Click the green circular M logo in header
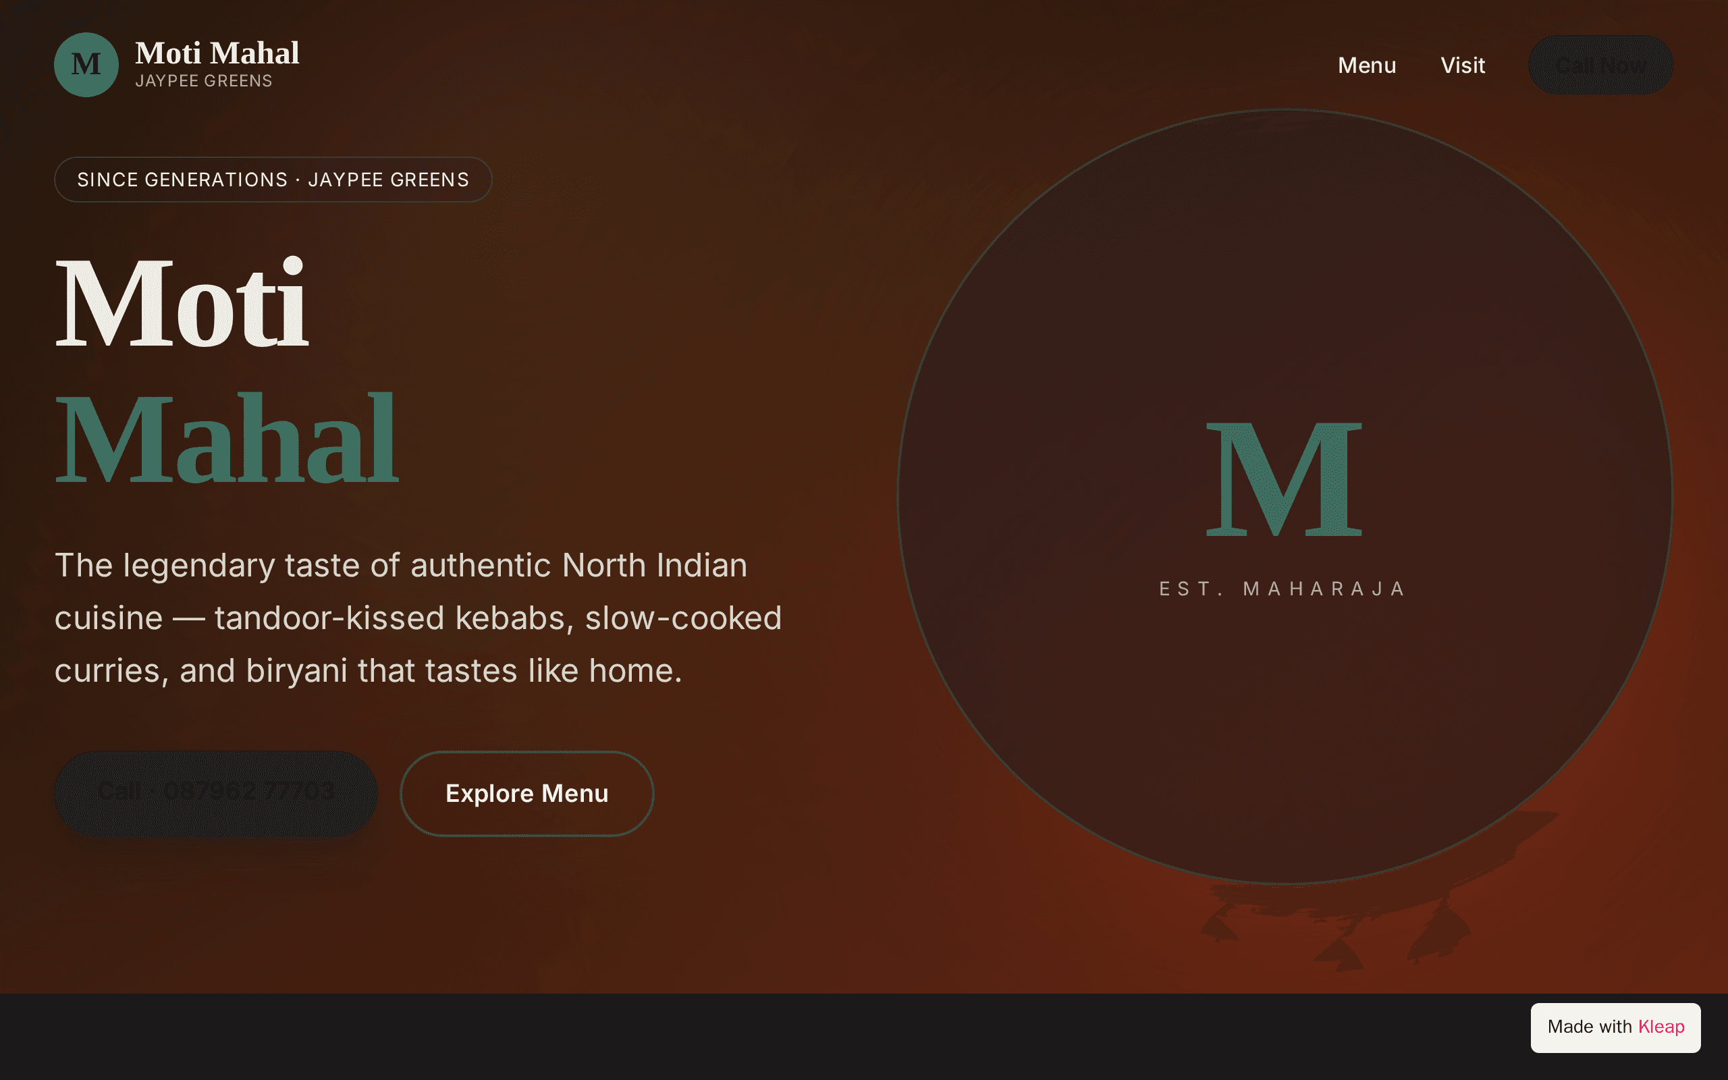This screenshot has width=1728, height=1080. click(x=86, y=65)
